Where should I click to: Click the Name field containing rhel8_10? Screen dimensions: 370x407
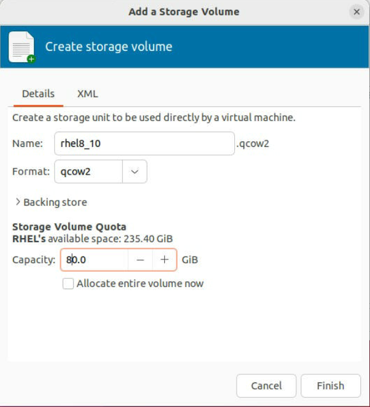[x=144, y=144]
